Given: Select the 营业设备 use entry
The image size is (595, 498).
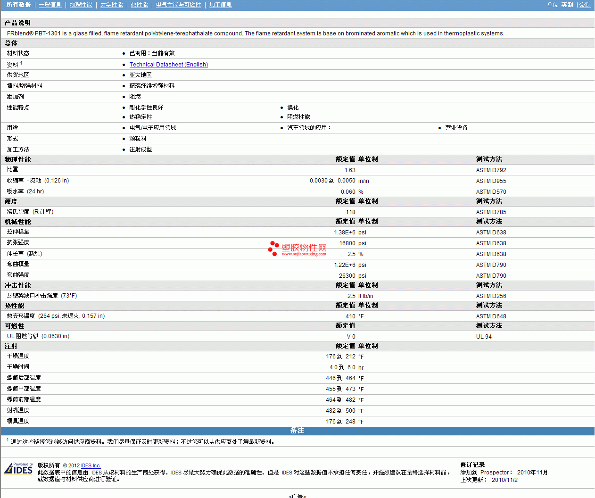Looking at the screenshot, I should coord(456,128).
